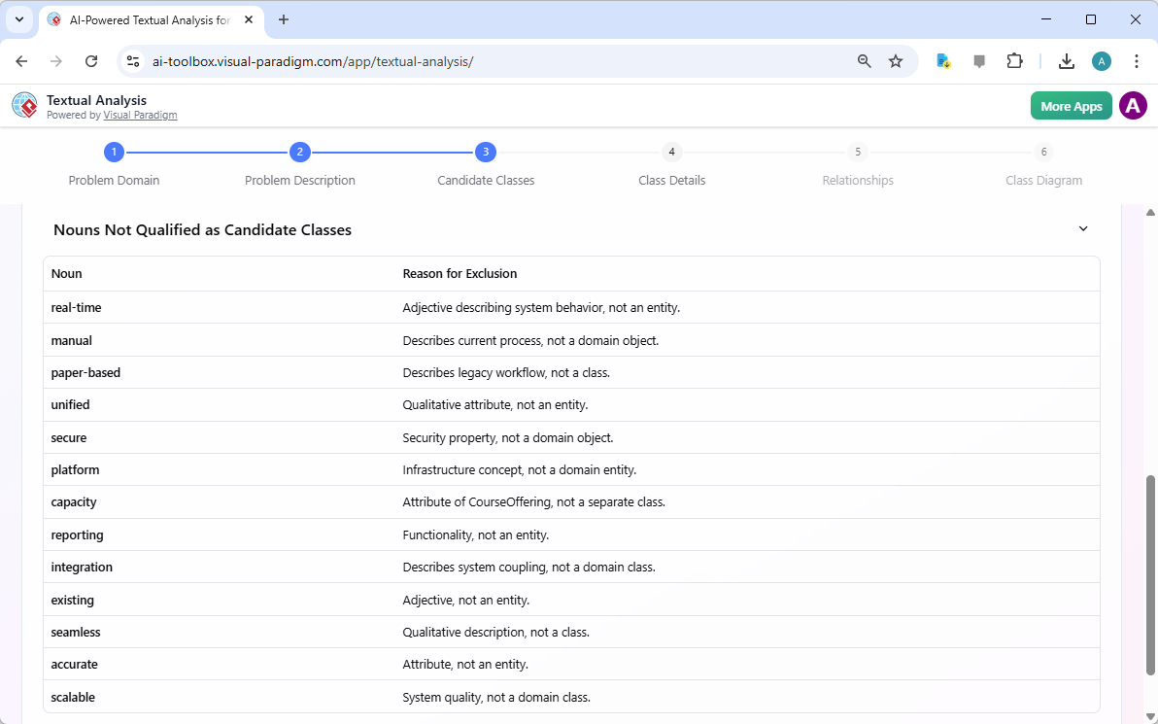
Task: Click the Textual Analysis app logo
Action: [x=24, y=105]
